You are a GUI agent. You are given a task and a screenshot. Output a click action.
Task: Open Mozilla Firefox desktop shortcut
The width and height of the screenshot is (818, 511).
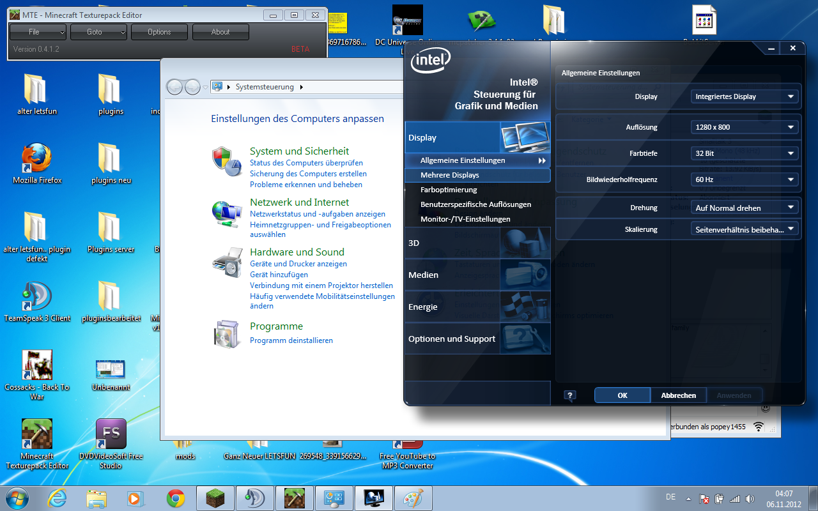click(x=37, y=163)
